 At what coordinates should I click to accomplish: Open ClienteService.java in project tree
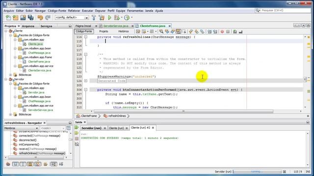click(39, 70)
